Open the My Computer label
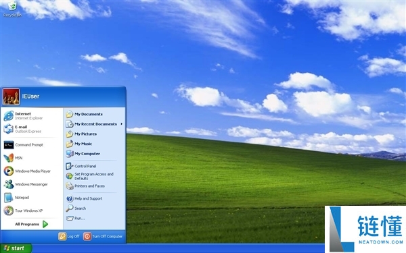406x253 pixels. pyautogui.click(x=87, y=154)
